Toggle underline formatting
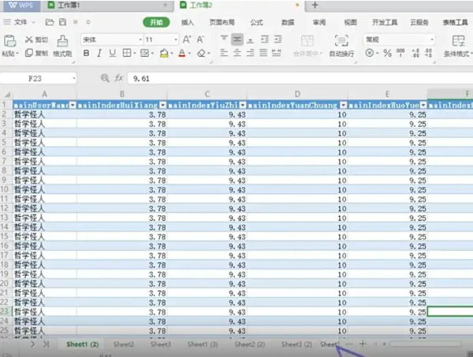 tap(113, 54)
